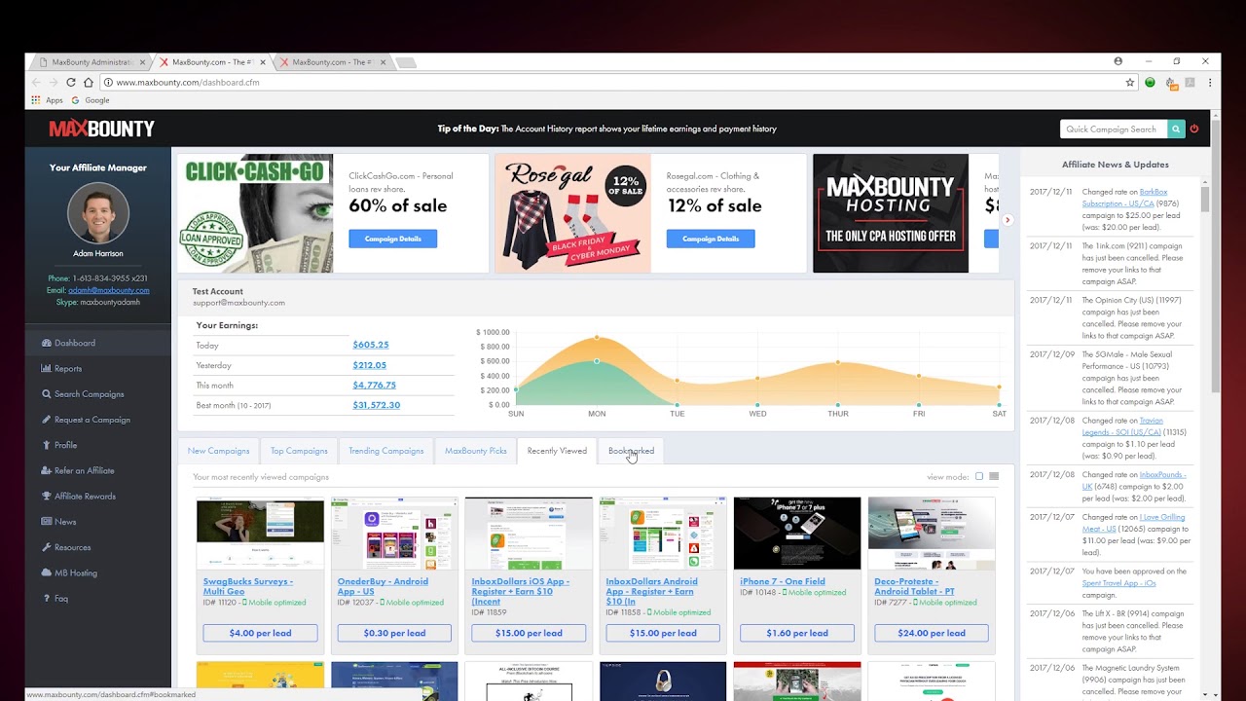The width and height of the screenshot is (1246, 701).
Task: Click Campaign Details for the Rosegal offer
Action: click(x=711, y=239)
